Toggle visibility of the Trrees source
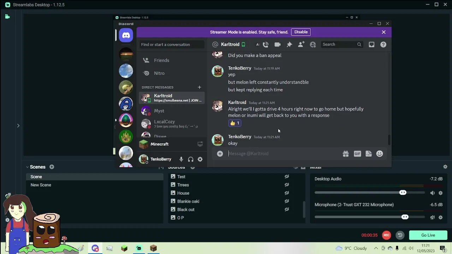 287,185
